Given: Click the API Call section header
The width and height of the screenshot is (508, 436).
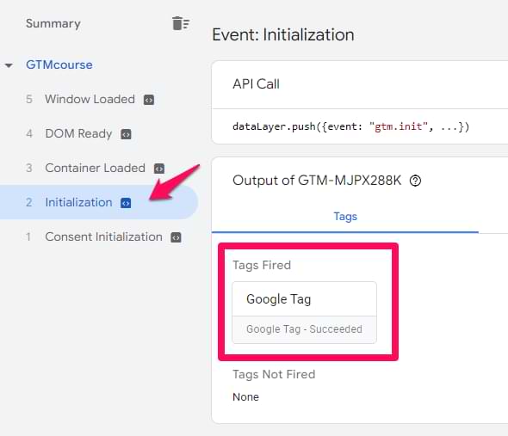Looking at the screenshot, I should coord(256,84).
